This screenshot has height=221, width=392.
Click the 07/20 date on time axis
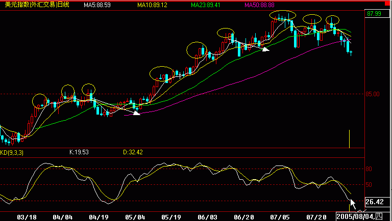coord(316,217)
